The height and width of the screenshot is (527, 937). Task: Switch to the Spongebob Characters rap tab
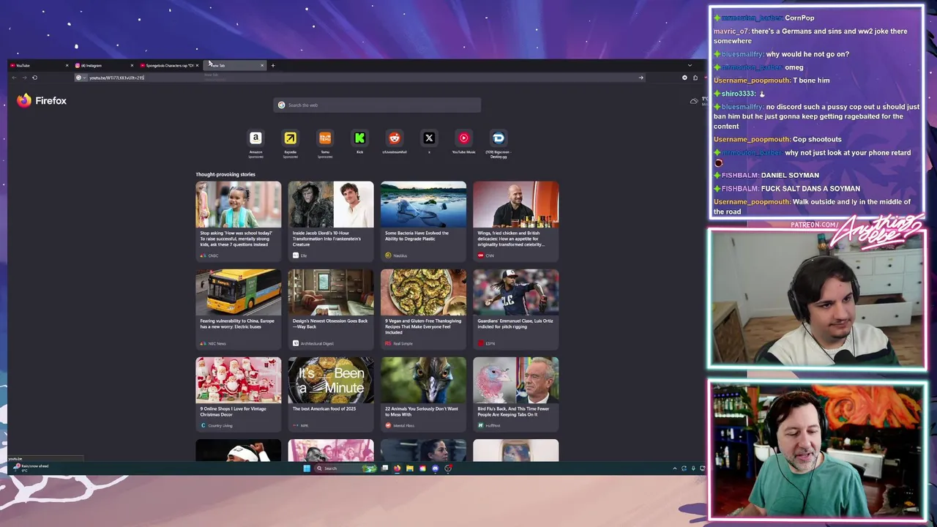(168, 65)
